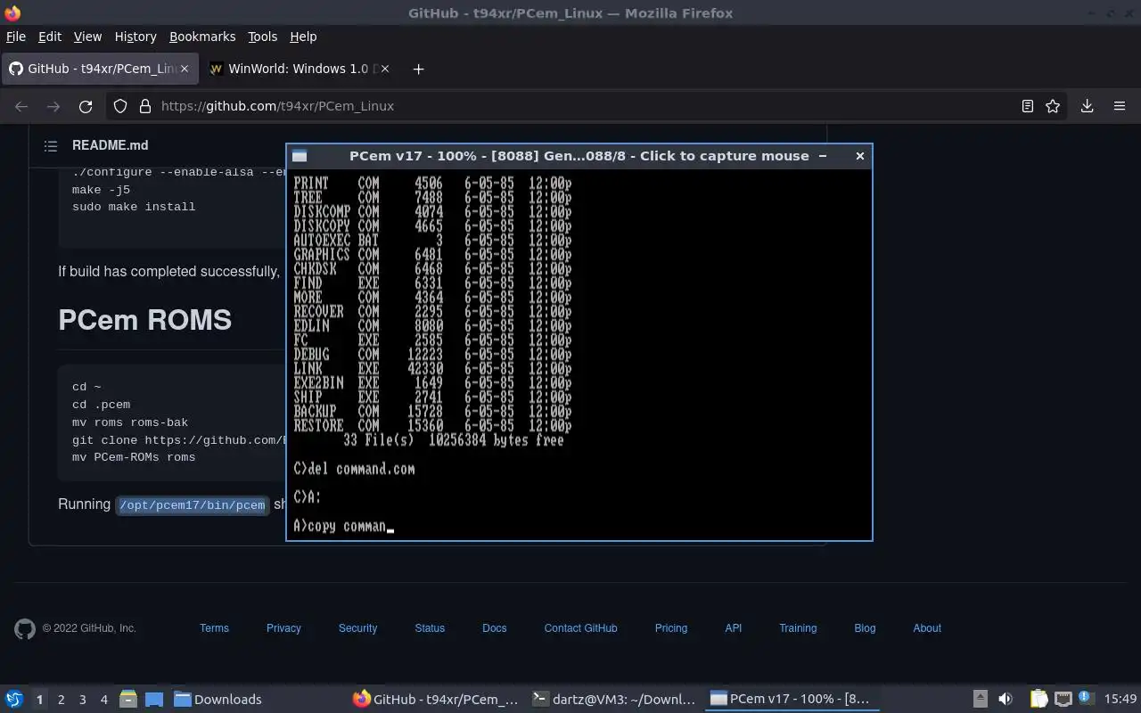Click the browser forward arrow

[x=53, y=106]
